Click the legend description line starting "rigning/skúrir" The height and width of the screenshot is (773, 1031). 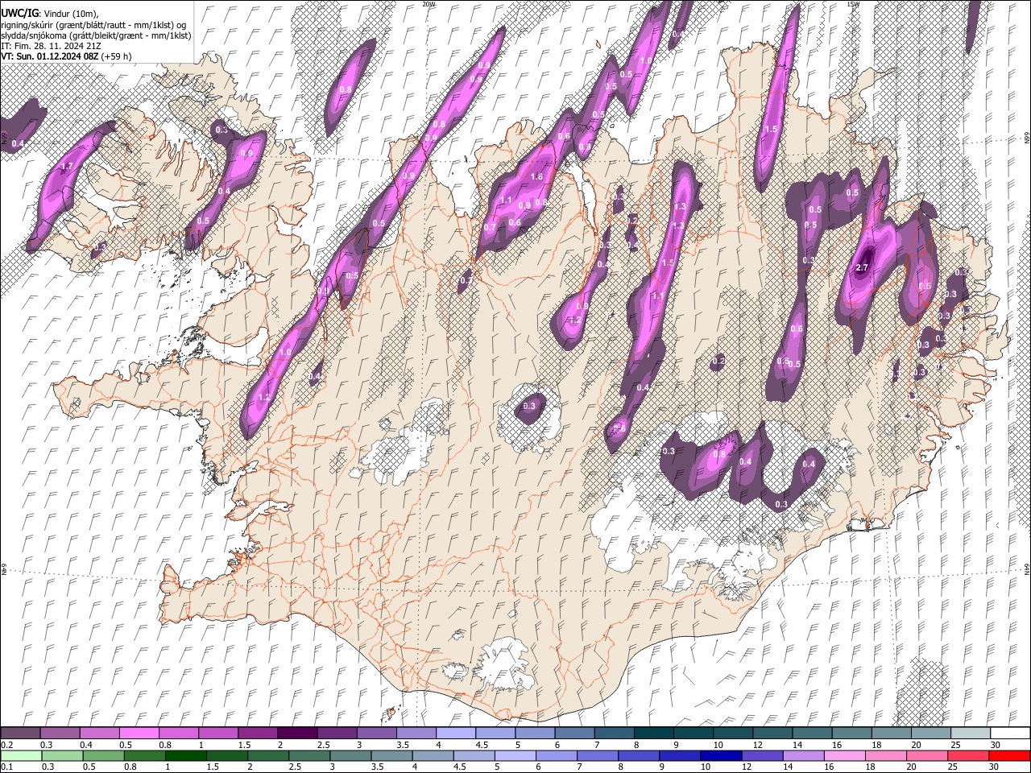click(93, 25)
